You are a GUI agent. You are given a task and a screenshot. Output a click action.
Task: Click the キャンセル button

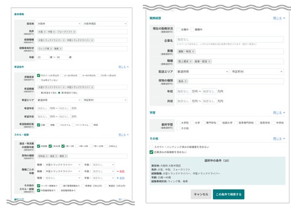[x=201, y=195]
